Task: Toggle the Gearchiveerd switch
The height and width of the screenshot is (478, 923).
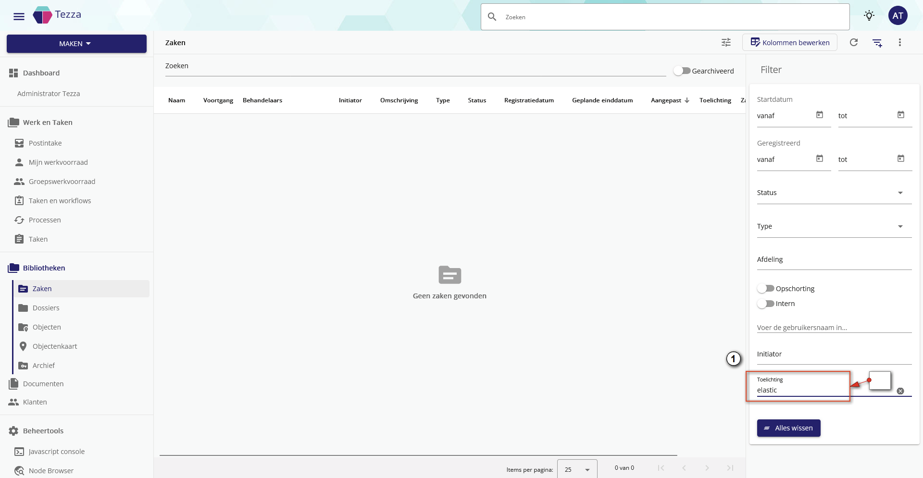Action: [x=682, y=71]
